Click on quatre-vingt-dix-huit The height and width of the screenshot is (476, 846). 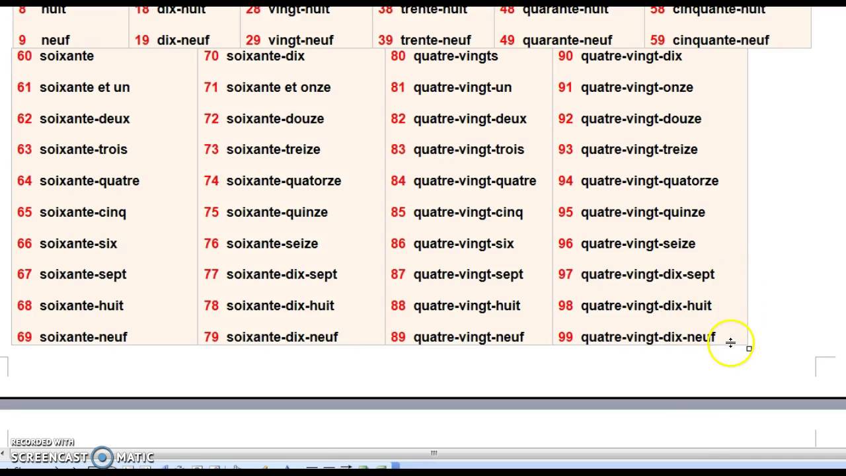646,305
